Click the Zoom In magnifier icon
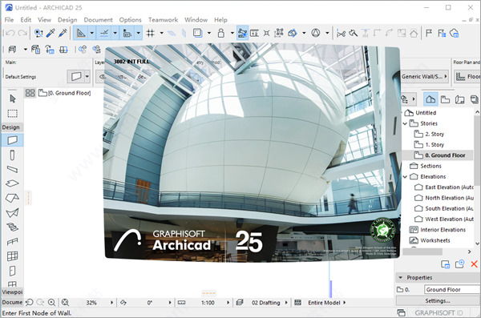The image size is (481, 318). click(x=51, y=303)
